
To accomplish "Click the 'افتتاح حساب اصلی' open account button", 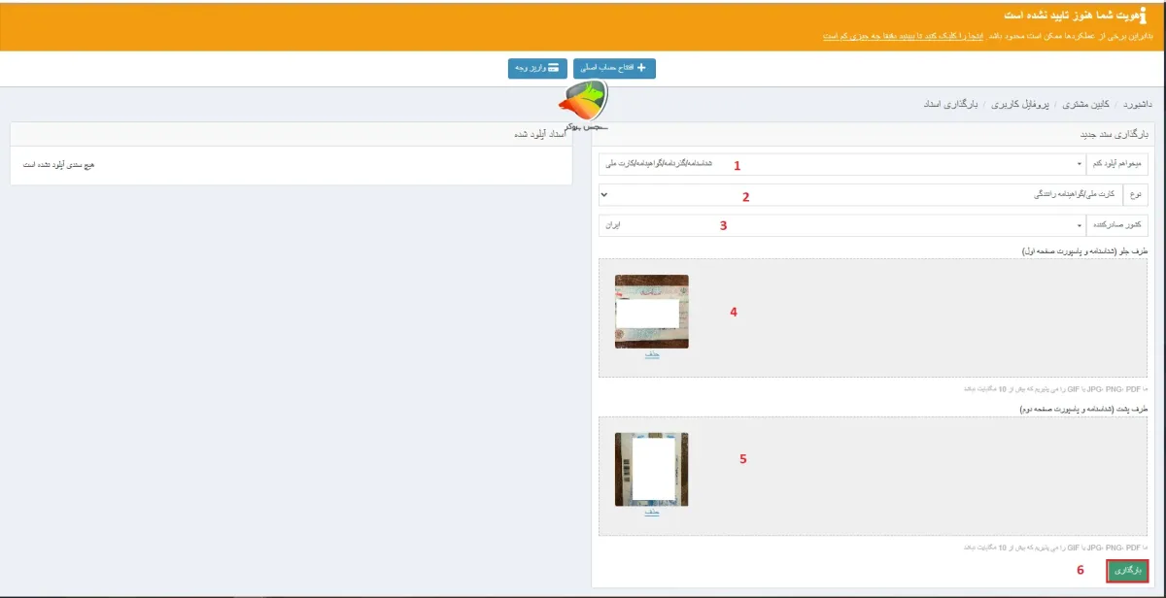I will [x=615, y=68].
